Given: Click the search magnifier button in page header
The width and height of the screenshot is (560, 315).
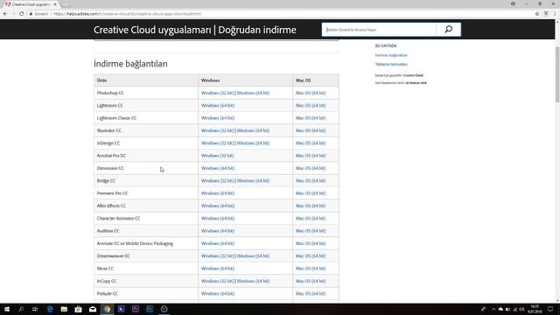Looking at the screenshot, I should (449, 29).
